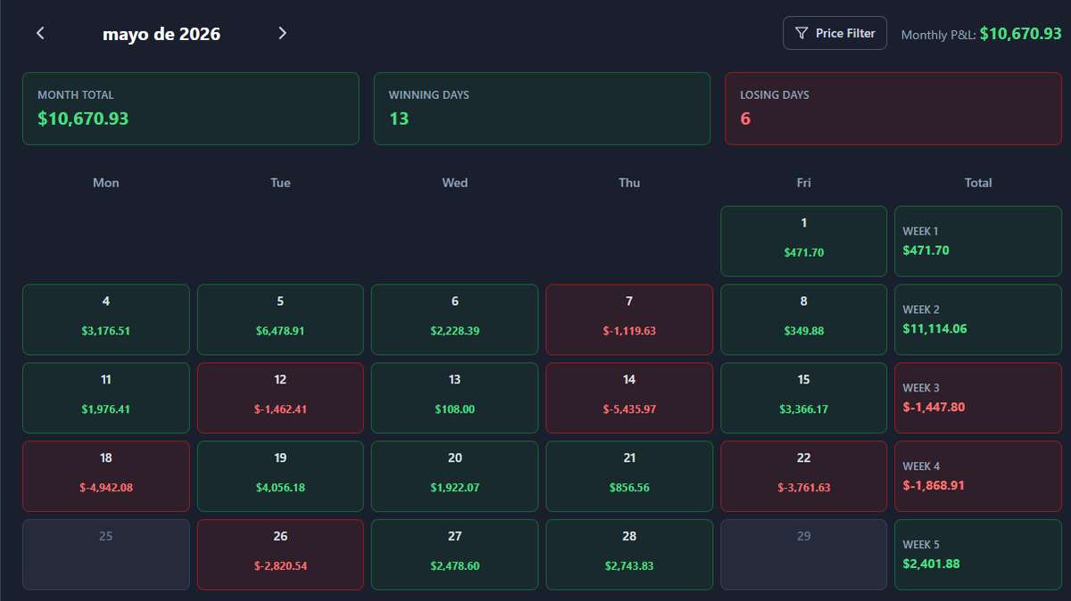Open Week 5 total $2,401.88
The image size is (1071, 601).
[x=978, y=555]
